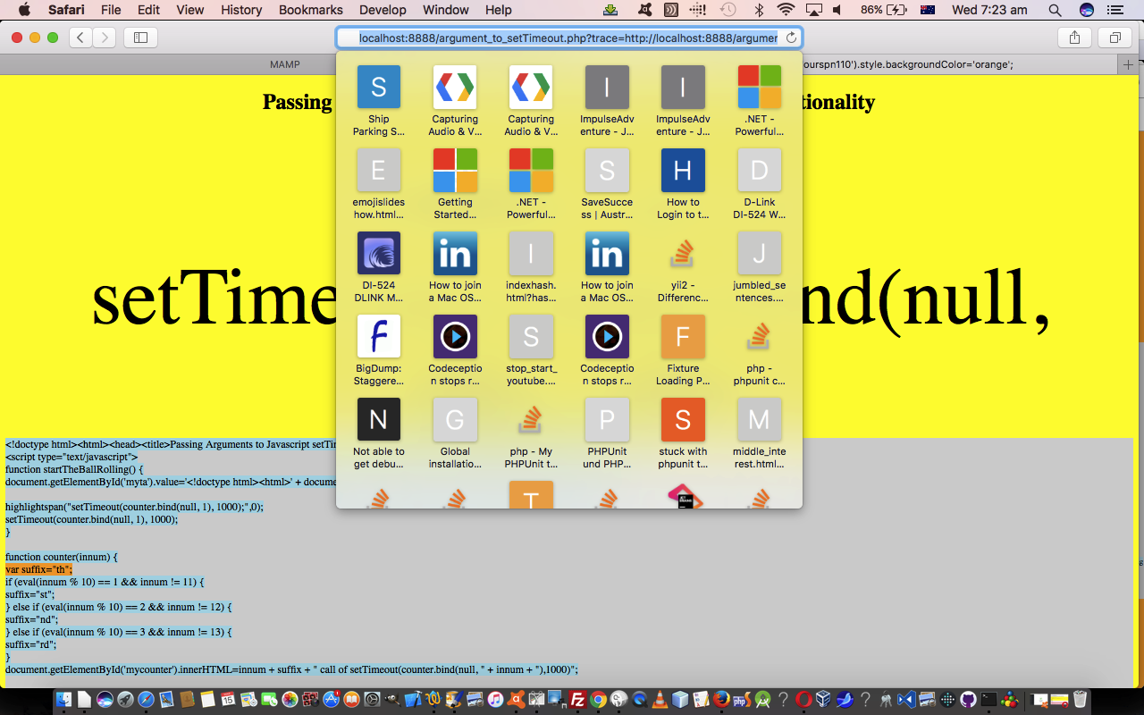Add a new tab with plus button
This screenshot has height=715, width=1144.
click(x=1128, y=64)
